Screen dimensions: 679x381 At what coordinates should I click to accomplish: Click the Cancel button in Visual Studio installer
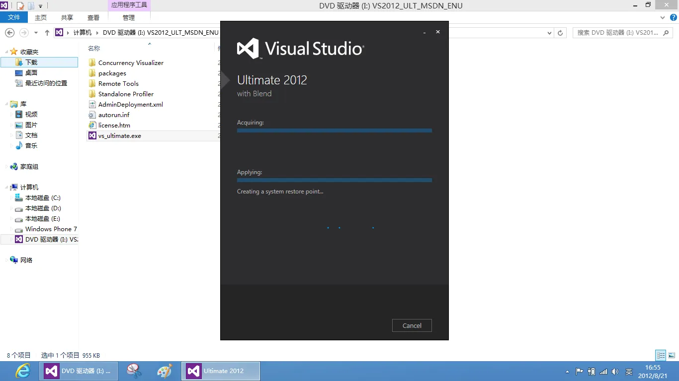coord(412,325)
